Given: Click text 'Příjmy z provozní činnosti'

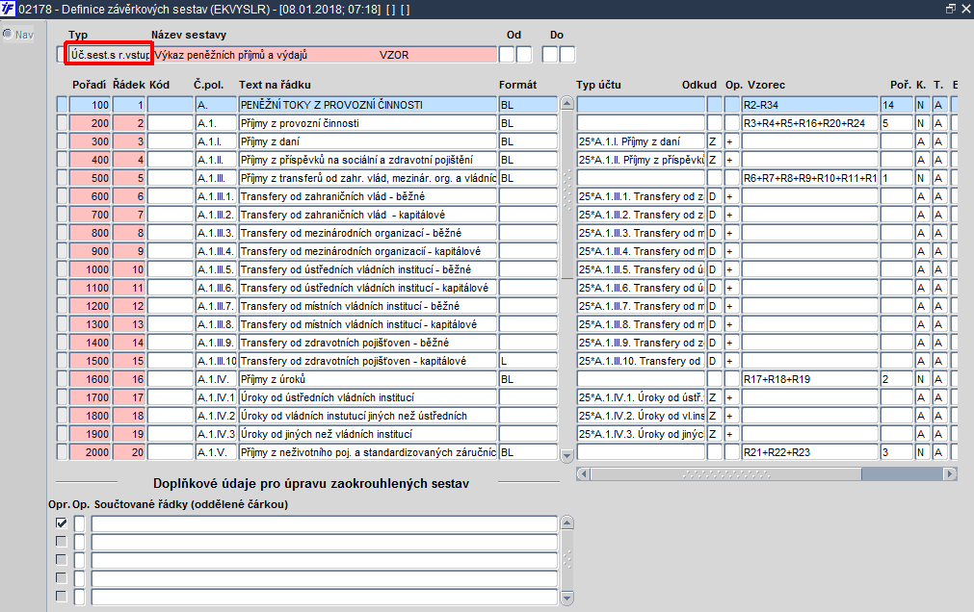Looking at the screenshot, I should pyautogui.click(x=300, y=123).
